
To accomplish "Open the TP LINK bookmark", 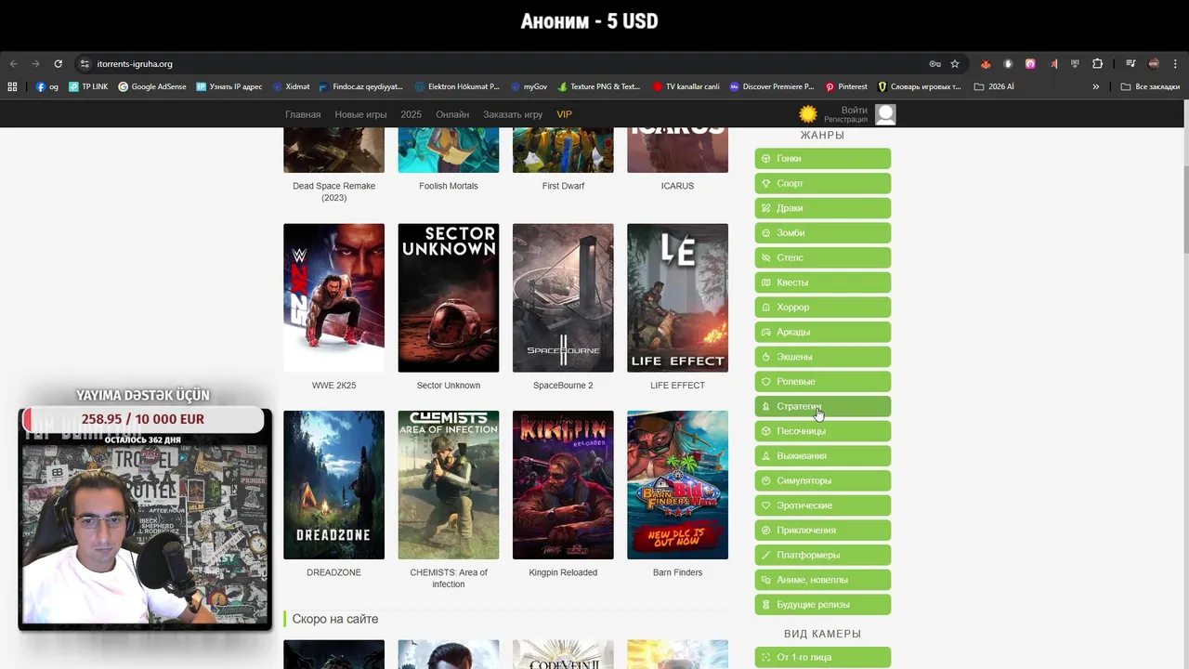I will [88, 86].
